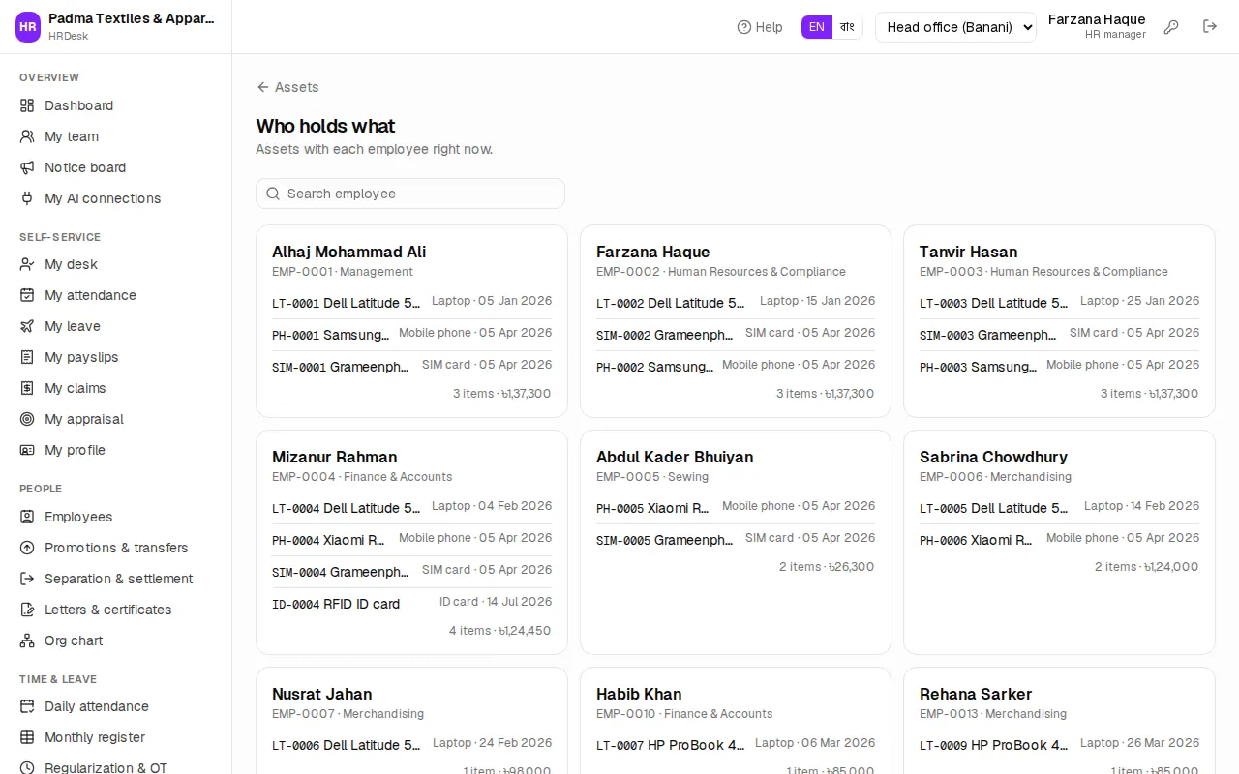This screenshot has height=774, width=1239.
Task: Click the key icon in the top bar
Action: pyautogui.click(x=1171, y=27)
